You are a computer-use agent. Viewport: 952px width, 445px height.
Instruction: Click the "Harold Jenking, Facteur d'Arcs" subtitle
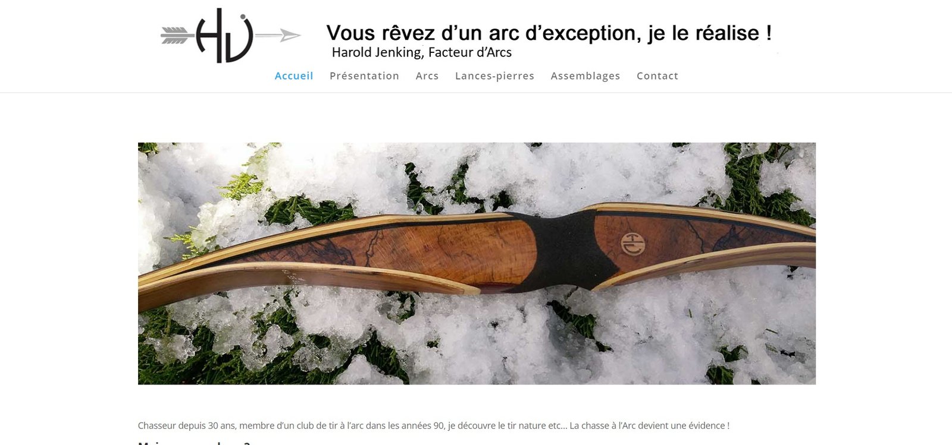pos(421,52)
